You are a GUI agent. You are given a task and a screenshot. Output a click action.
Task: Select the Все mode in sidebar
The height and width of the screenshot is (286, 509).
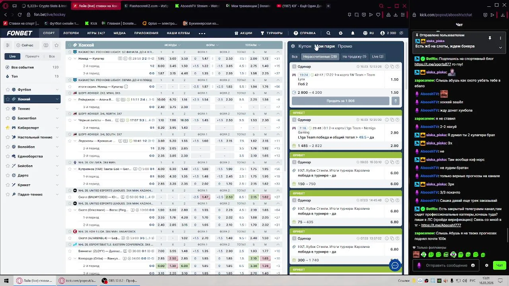(x=52, y=56)
